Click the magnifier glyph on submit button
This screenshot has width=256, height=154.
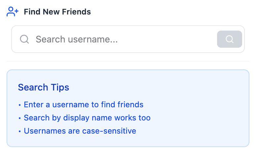[x=229, y=39]
